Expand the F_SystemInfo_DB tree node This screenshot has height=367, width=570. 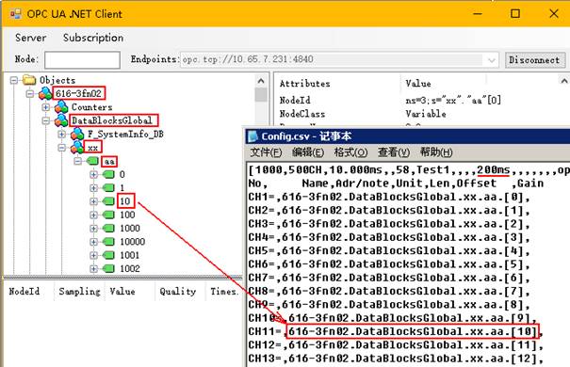pyautogui.click(x=62, y=134)
